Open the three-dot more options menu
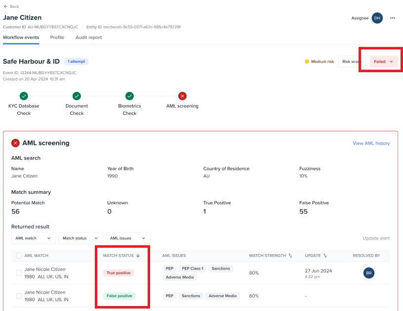This screenshot has width=403, height=311. tap(393, 18)
